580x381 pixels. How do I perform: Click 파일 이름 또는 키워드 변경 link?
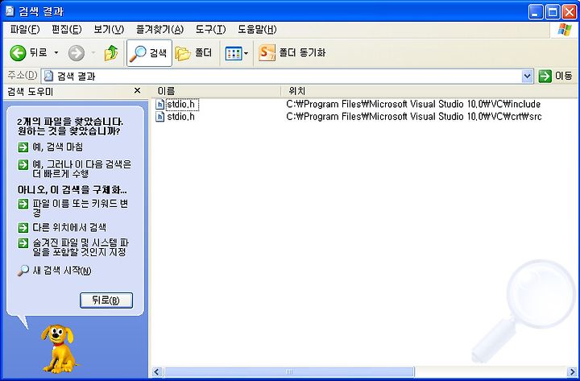(81, 209)
